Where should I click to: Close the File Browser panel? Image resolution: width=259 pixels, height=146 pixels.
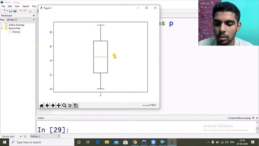[x=34, y=15]
